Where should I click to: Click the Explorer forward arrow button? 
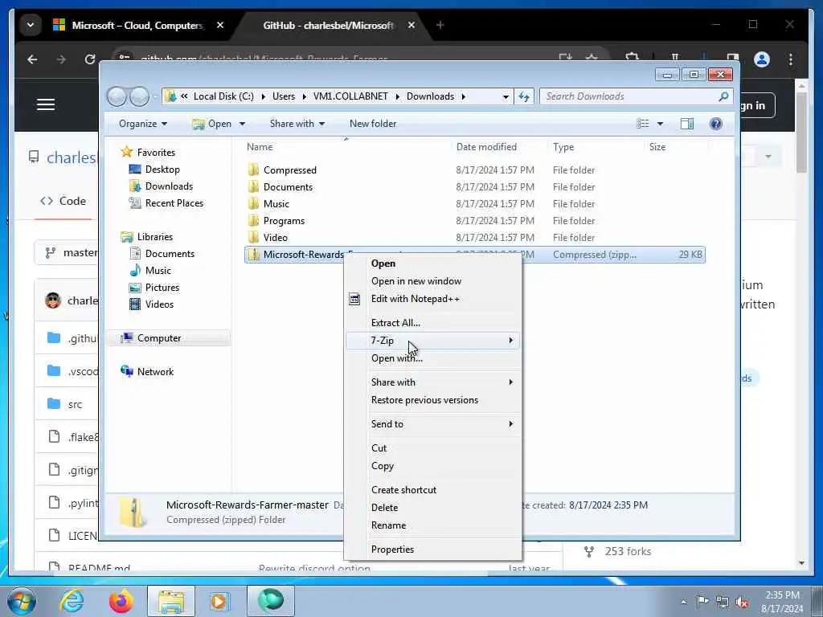tap(139, 96)
